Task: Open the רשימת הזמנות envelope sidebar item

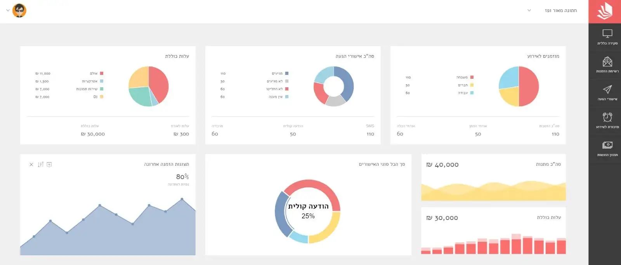Action: pyautogui.click(x=607, y=65)
